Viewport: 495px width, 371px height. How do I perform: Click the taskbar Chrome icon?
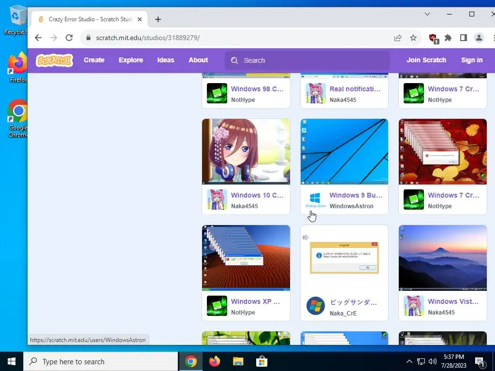click(191, 361)
